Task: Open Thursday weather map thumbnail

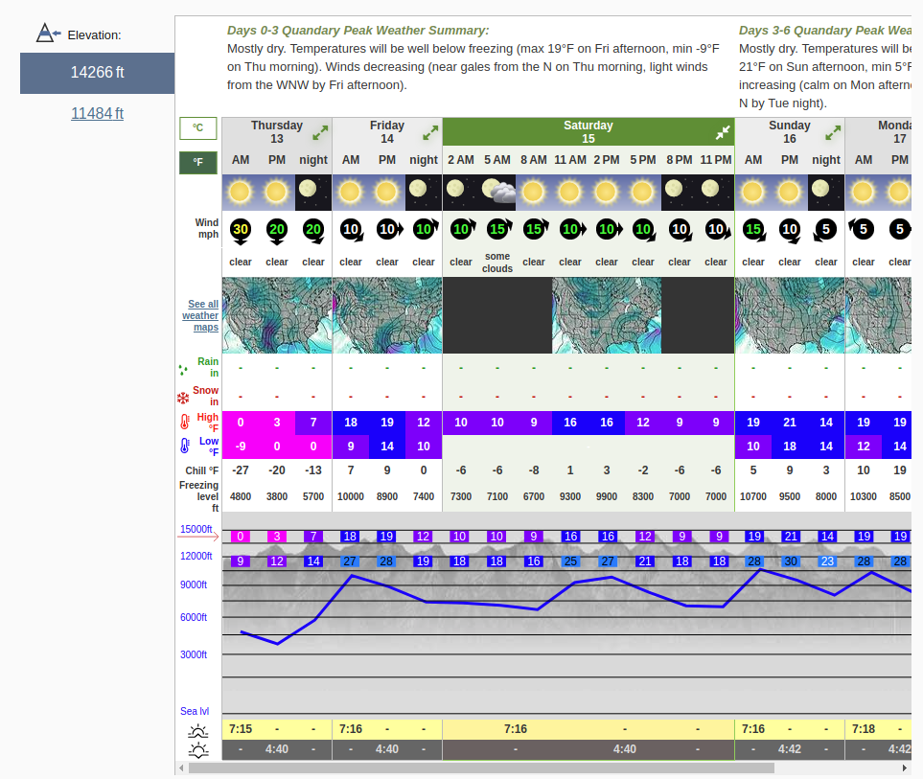Action: pos(277,315)
